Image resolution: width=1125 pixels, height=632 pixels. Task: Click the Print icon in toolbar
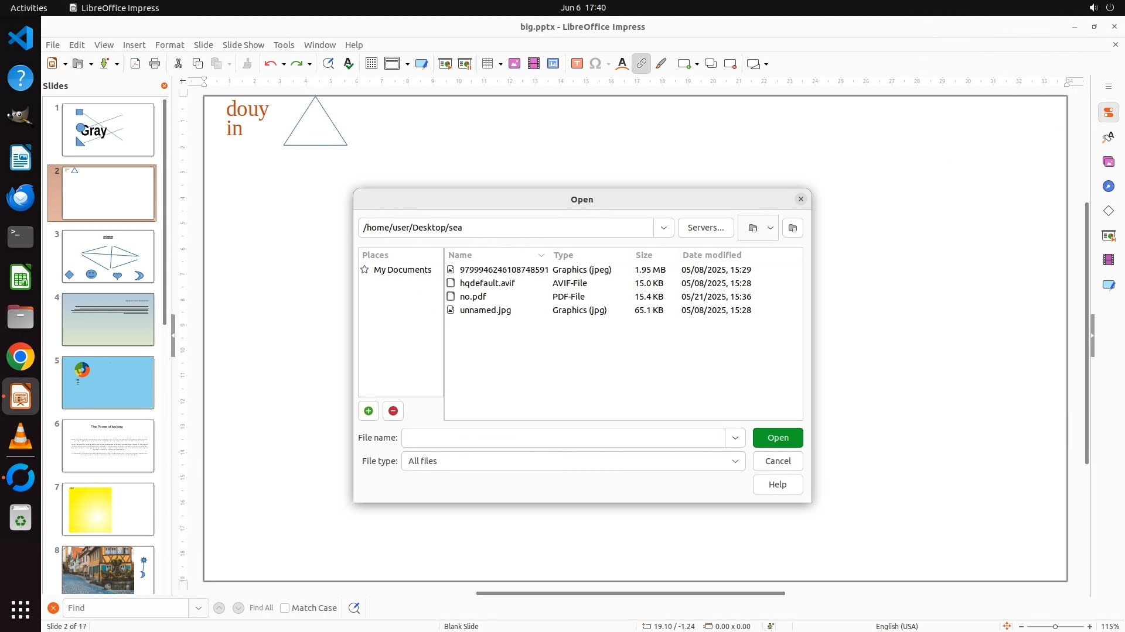coord(155,64)
